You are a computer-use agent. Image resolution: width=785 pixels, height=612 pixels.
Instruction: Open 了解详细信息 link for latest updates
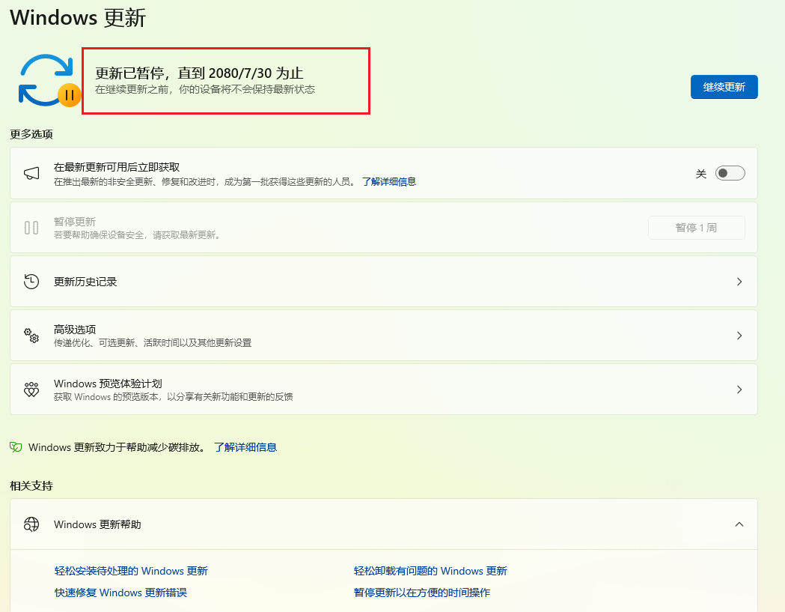pyautogui.click(x=389, y=181)
